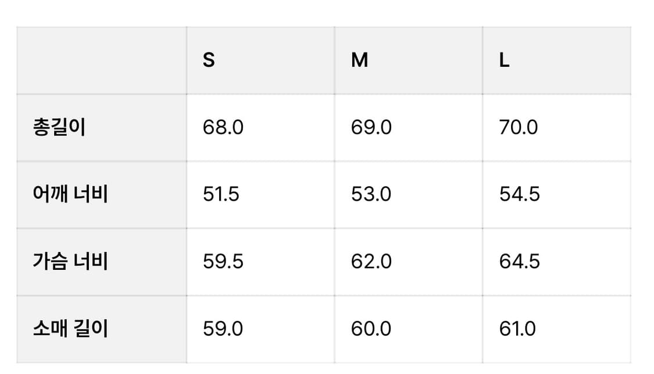Screen dimensions: 654x374
Task: Select the 68.0 total length cell
Action: point(260,128)
